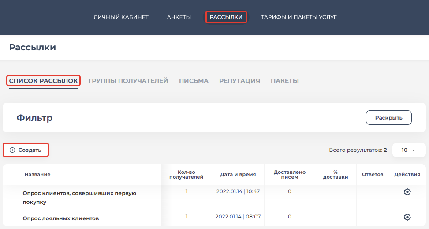The image size is (429, 229).
Task: Open Личный кабинет menu item
Action: [x=121, y=17]
